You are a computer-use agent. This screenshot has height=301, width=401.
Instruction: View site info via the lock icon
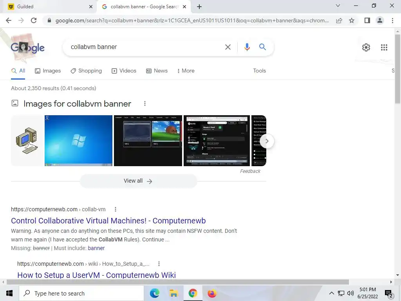click(x=49, y=20)
